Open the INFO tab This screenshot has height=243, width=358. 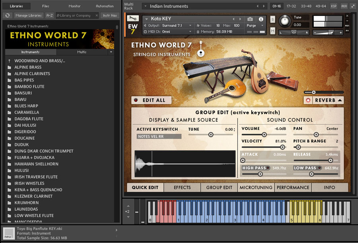pos(330,187)
